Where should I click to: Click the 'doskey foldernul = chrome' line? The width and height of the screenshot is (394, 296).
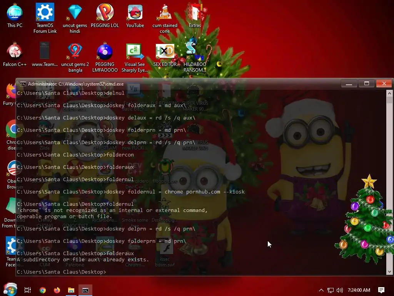point(131,192)
